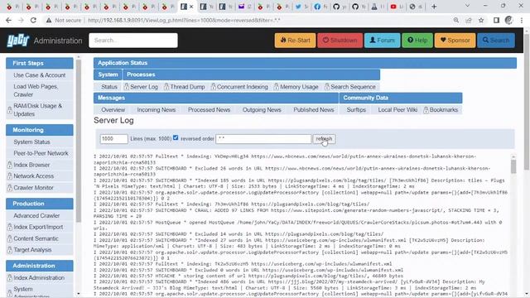
Task: Open Advanced Crawler in Production
Action: click(x=36, y=215)
